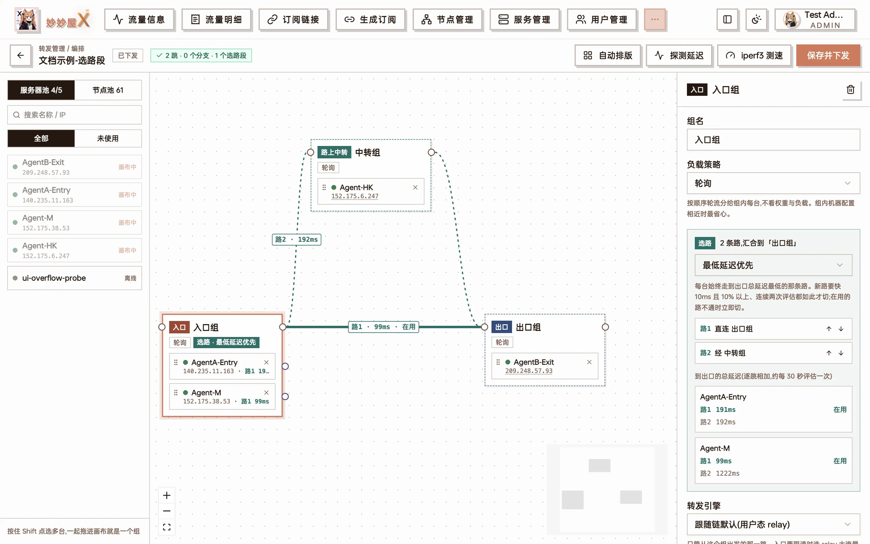870x544 pixels.
Task: Open the 流量信息 menu
Action: coord(139,19)
